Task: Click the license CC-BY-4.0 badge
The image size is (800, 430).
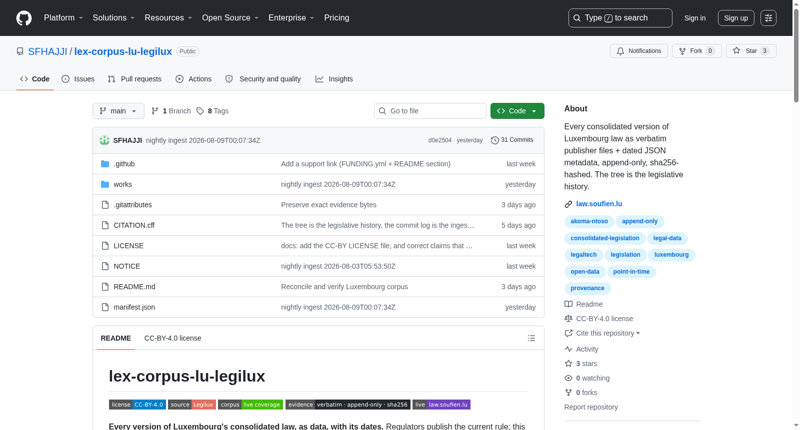Action: point(137,405)
